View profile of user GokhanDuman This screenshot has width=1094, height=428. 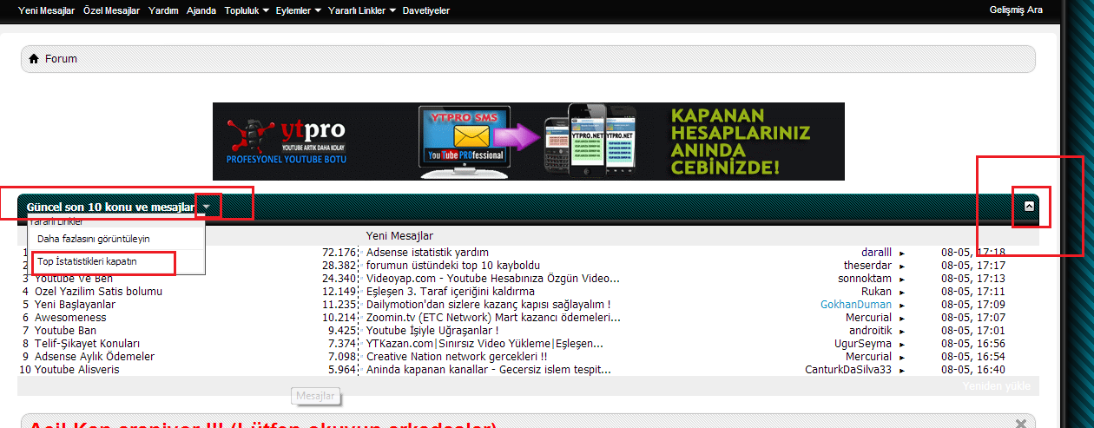tap(856, 305)
